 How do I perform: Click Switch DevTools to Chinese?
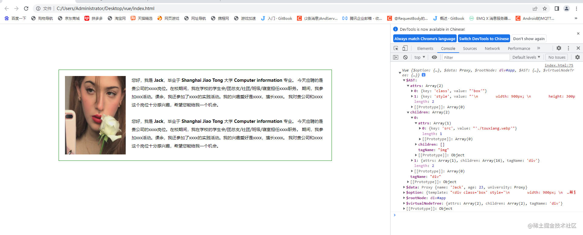484,39
